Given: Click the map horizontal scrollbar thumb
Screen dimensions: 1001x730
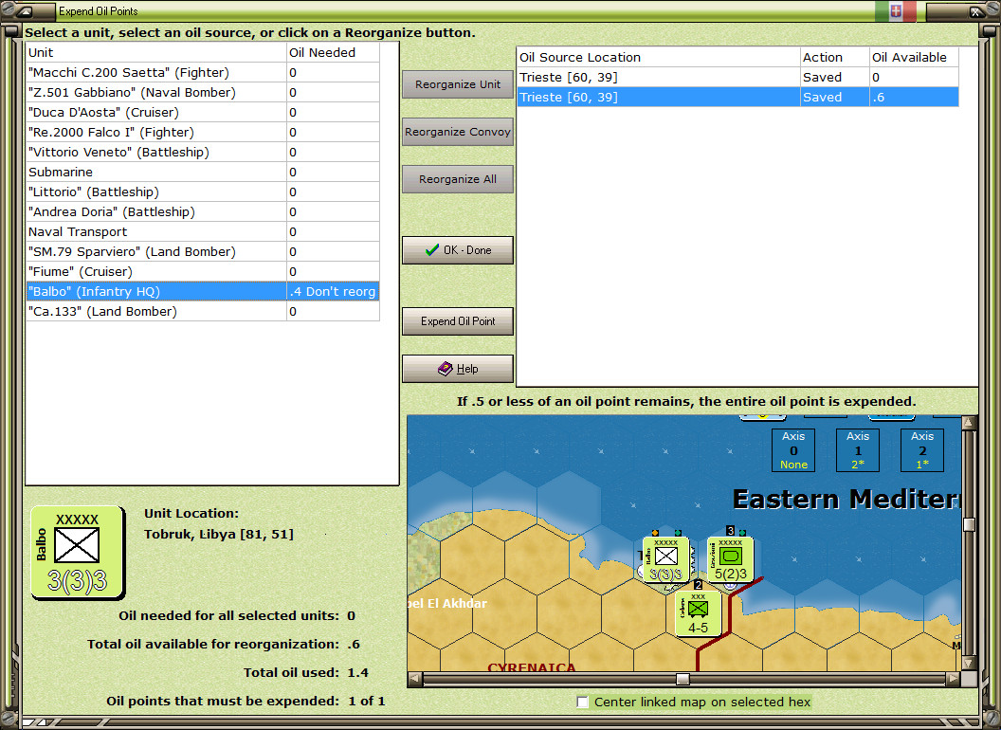Looking at the screenshot, I should point(682,678).
